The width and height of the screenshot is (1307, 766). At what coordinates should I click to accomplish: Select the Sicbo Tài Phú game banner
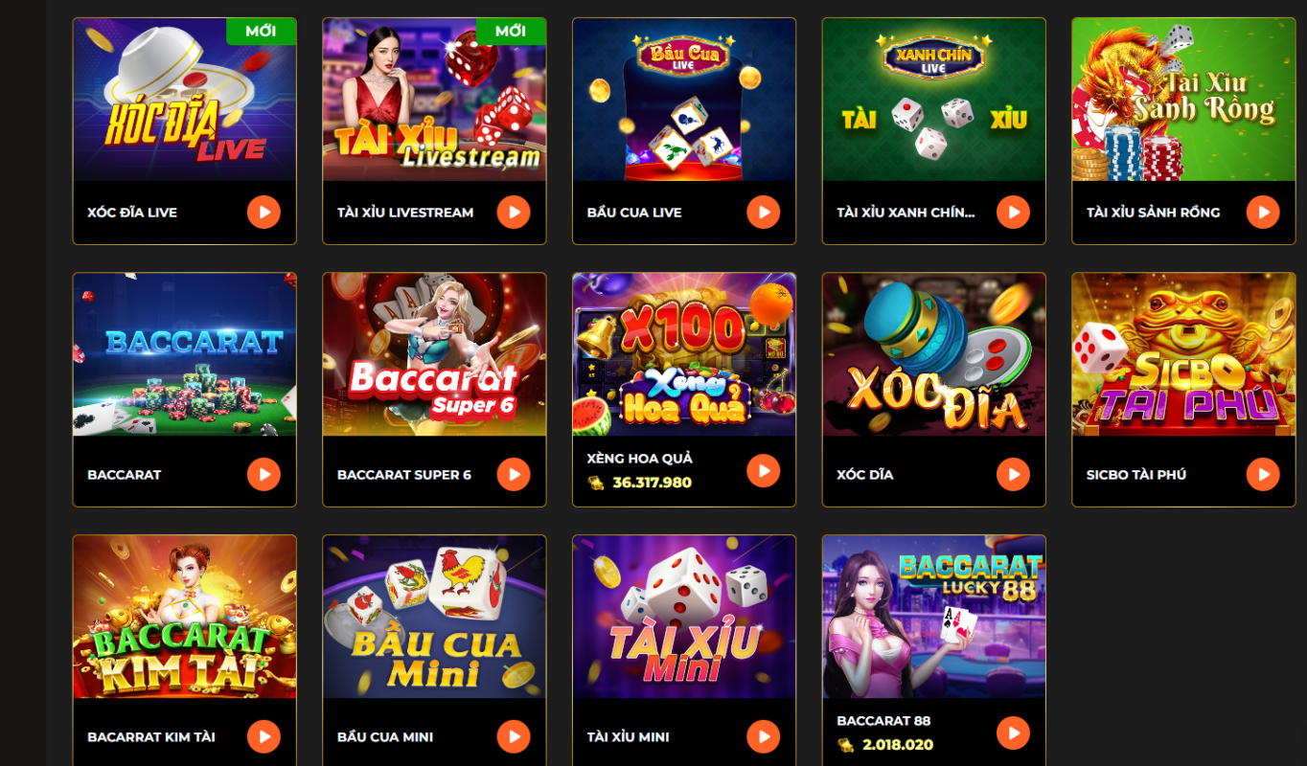1183,354
